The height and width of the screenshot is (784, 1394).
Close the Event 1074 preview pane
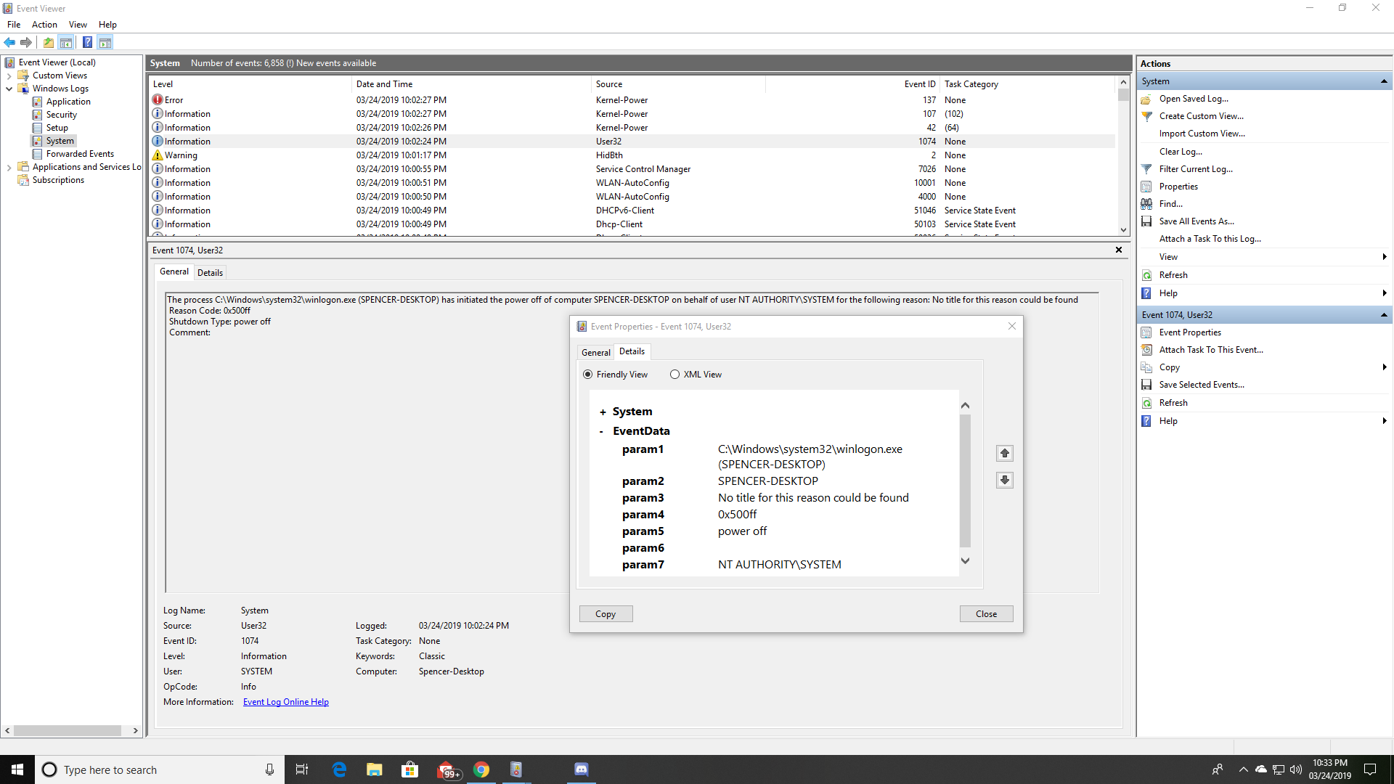pyautogui.click(x=1119, y=250)
